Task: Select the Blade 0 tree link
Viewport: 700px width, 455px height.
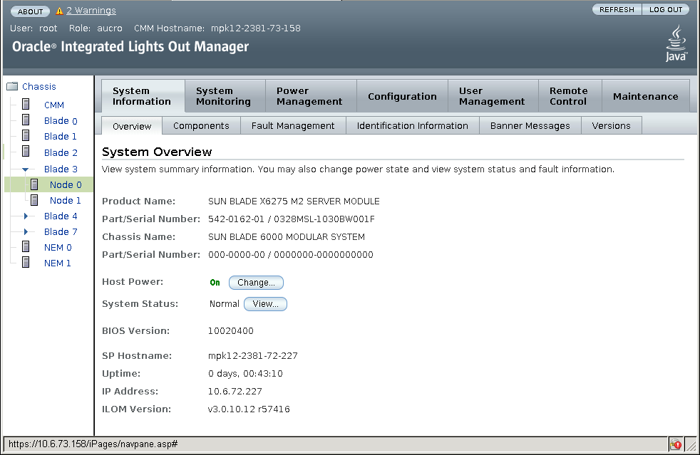Action: pyautogui.click(x=61, y=121)
